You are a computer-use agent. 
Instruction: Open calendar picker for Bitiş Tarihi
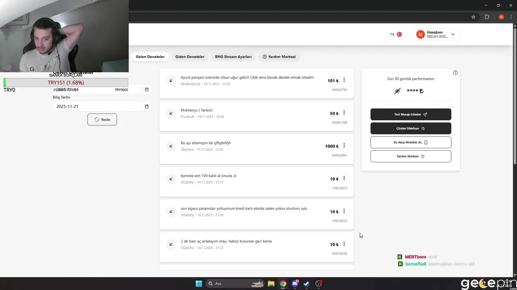click(147, 106)
